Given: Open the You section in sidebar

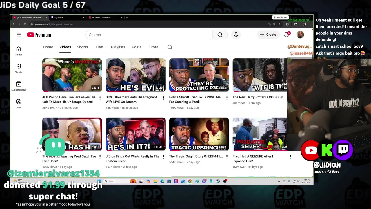Looking at the screenshot, I should (19, 104).
